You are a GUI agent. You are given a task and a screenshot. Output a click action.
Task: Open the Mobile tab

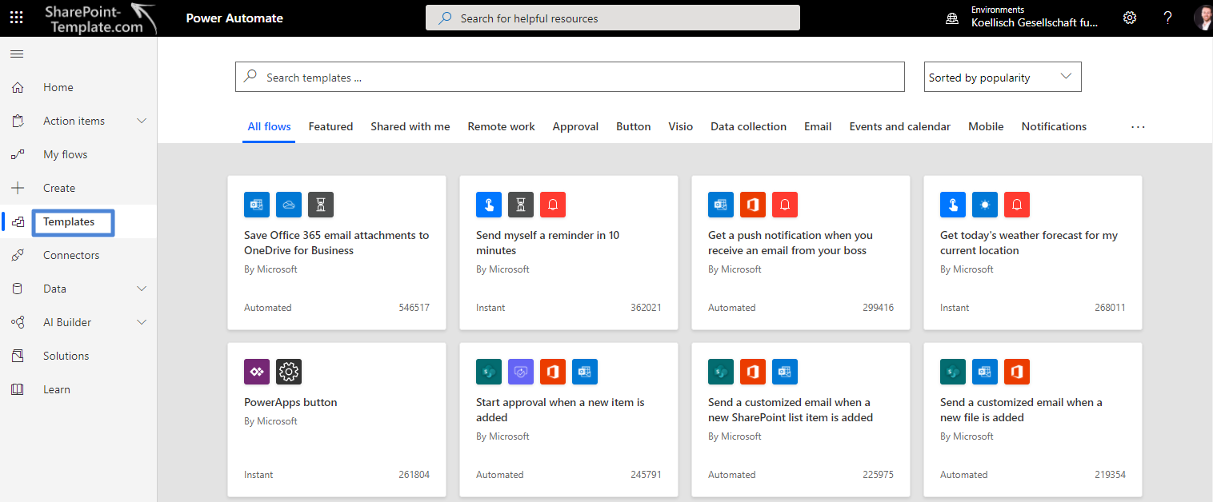coord(986,126)
